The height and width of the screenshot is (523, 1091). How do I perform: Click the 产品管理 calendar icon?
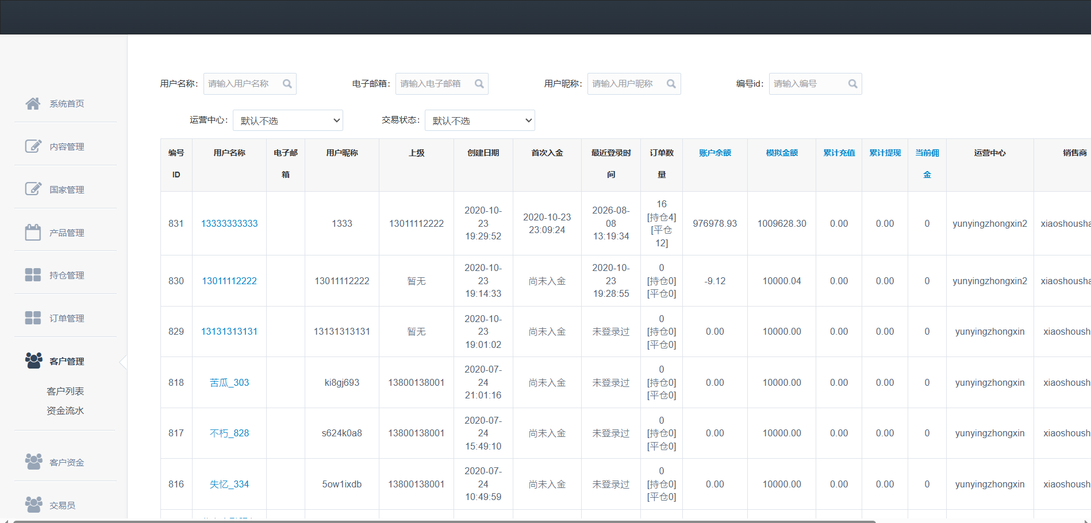tap(33, 232)
